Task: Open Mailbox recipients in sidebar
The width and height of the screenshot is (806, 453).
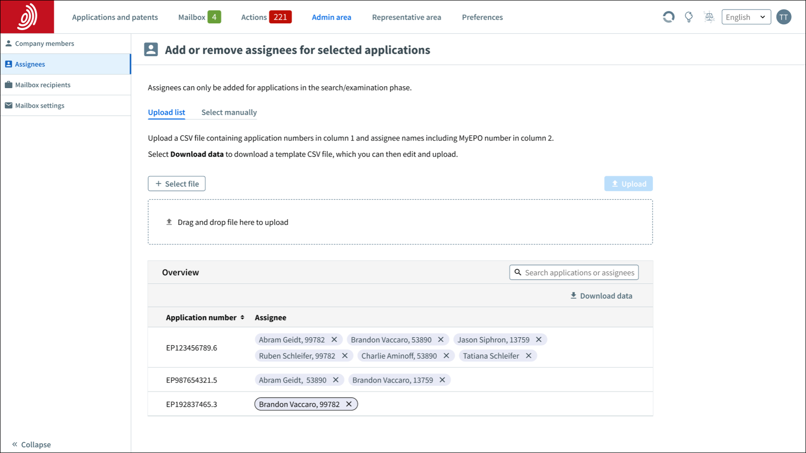Action: pos(42,85)
